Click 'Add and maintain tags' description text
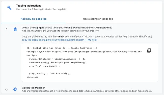 click(87, 91)
